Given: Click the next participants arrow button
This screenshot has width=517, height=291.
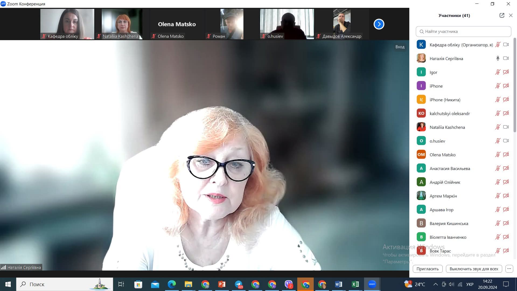Looking at the screenshot, I should click(x=379, y=24).
